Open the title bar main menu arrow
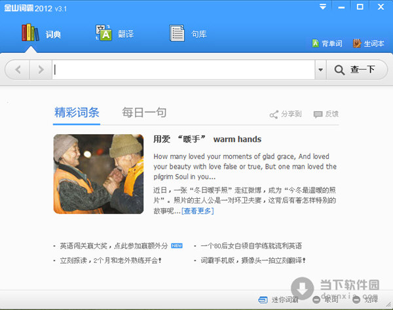Screen dimensions: 393x310 pos(323,7)
